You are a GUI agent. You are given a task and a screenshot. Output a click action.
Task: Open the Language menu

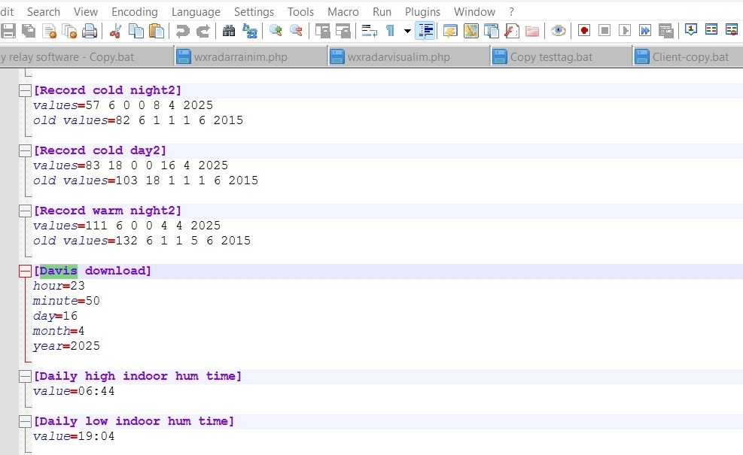[x=196, y=12]
